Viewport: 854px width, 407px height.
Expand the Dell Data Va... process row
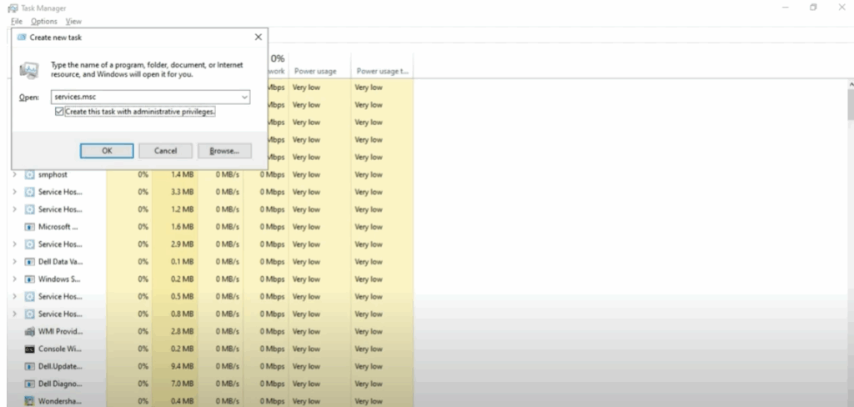15,262
